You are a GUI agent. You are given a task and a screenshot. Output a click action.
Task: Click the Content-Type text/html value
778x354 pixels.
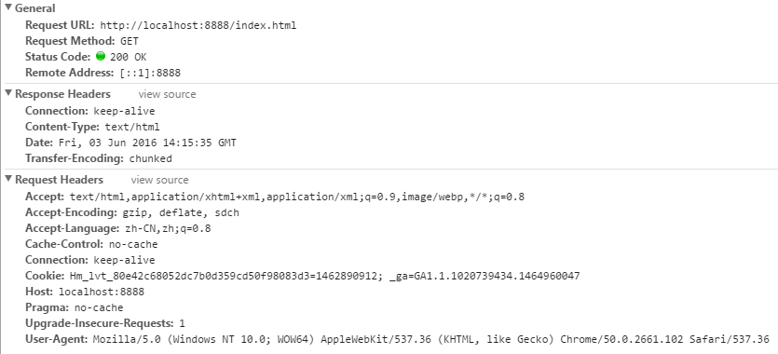(x=132, y=127)
